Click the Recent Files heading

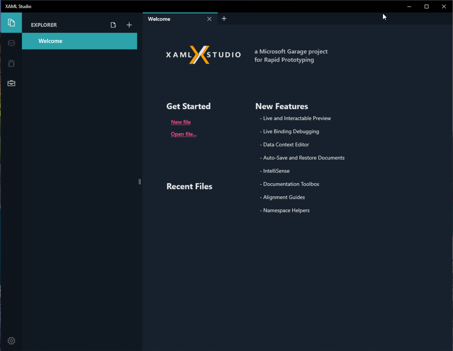click(189, 186)
